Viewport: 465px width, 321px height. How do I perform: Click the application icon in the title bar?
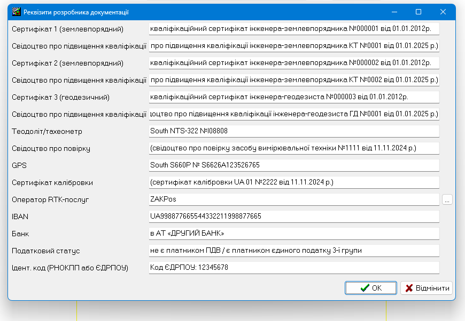pyautogui.click(x=17, y=12)
